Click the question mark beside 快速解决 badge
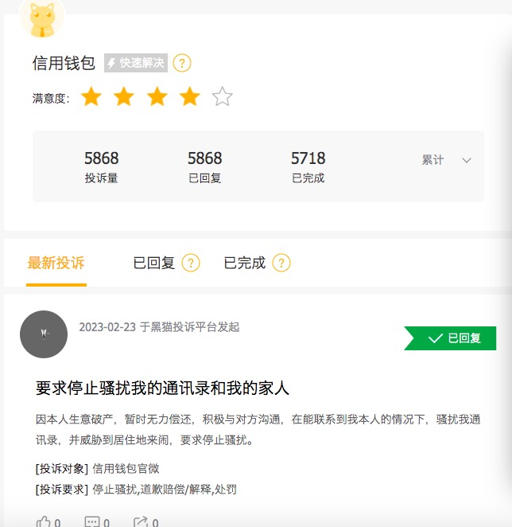 [x=182, y=63]
